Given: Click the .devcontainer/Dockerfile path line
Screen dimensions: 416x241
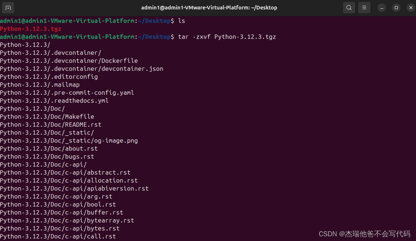Looking at the screenshot, I should pyautogui.click(x=69, y=61).
